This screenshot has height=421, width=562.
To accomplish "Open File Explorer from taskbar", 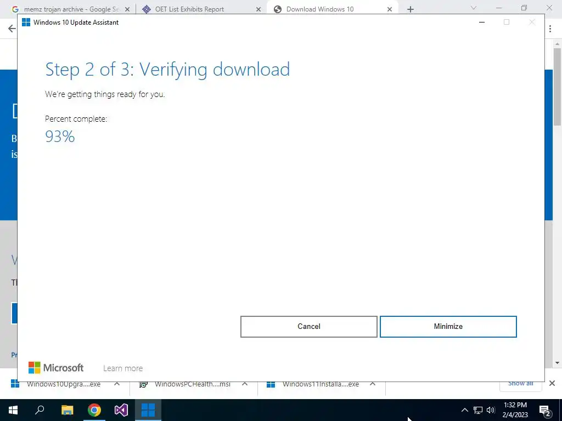I will [68, 410].
